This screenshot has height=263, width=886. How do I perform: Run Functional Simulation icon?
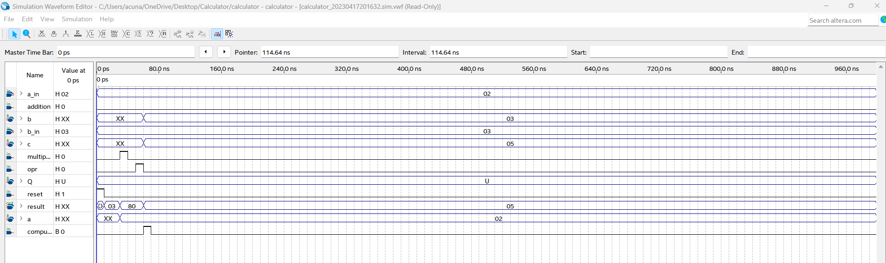(178, 34)
